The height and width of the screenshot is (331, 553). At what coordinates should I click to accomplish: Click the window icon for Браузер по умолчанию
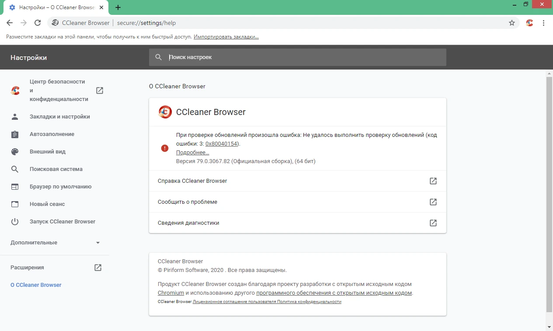15,187
